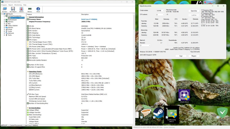
Task: Click the Steam desktop shortcut
Action: pyautogui.click(x=159, y=114)
